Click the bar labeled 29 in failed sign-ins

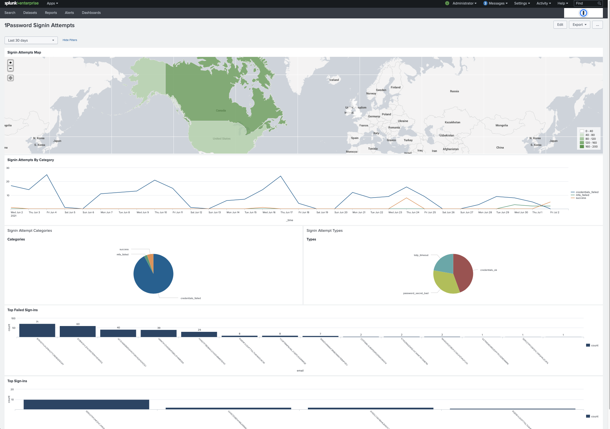pos(199,334)
